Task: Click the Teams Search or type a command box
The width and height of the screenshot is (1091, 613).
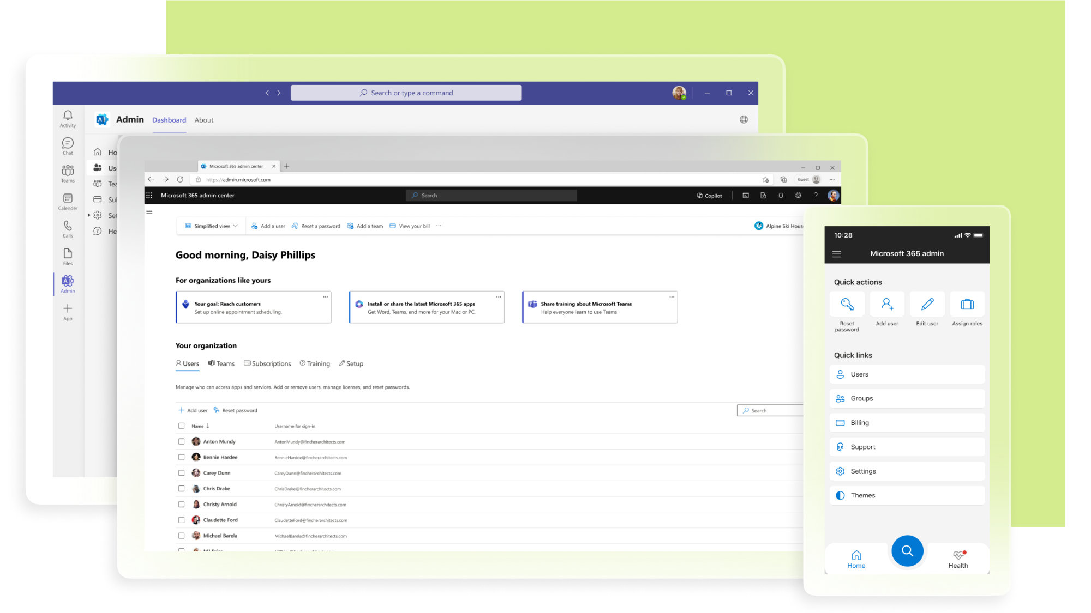Action: click(406, 93)
